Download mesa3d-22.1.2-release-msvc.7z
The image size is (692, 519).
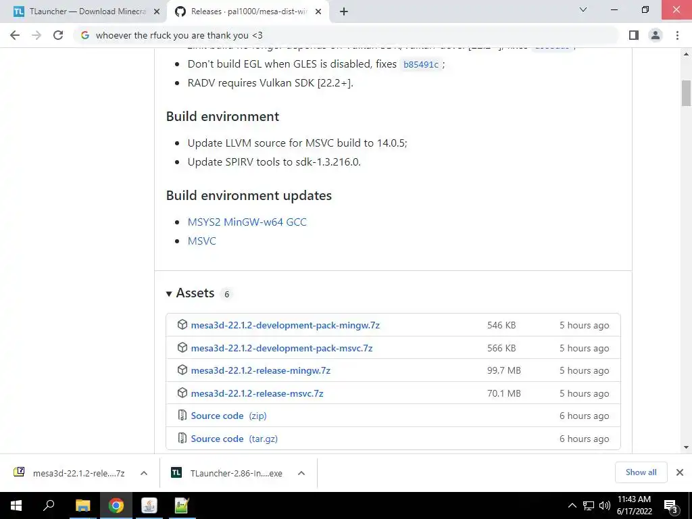coord(257,394)
